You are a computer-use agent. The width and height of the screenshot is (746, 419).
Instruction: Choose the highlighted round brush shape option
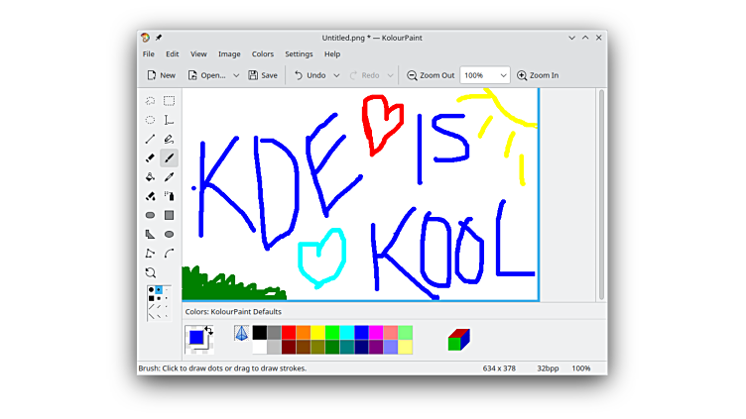click(158, 290)
